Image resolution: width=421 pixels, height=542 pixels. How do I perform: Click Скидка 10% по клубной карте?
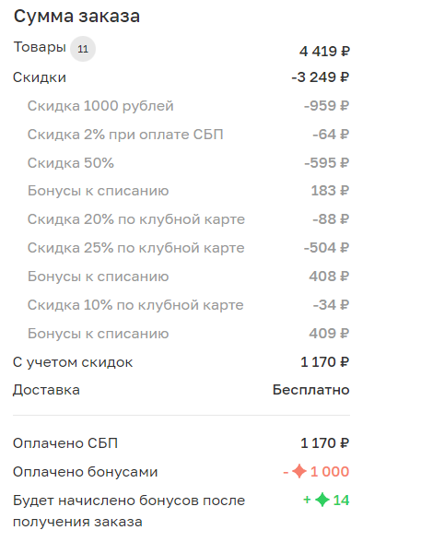pyautogui.click(x=135, y=305)
